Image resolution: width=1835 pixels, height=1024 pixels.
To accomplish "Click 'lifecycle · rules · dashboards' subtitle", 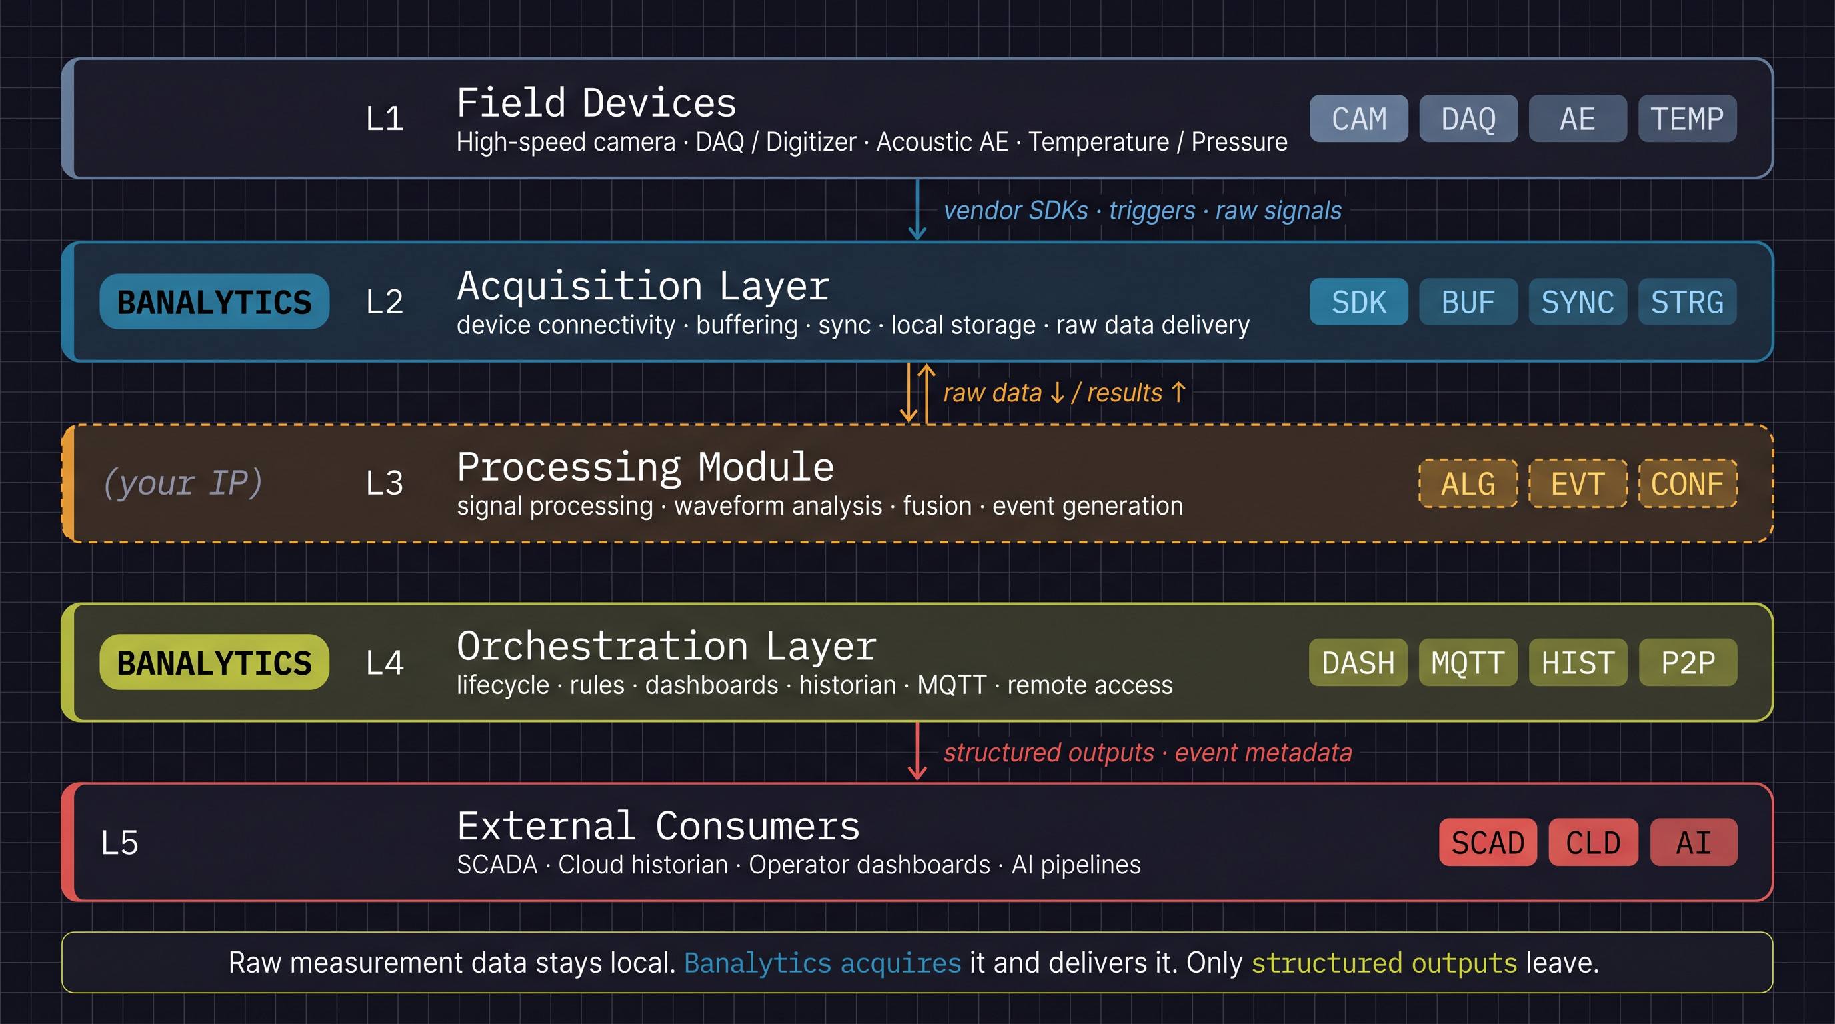I will point(814,685).
